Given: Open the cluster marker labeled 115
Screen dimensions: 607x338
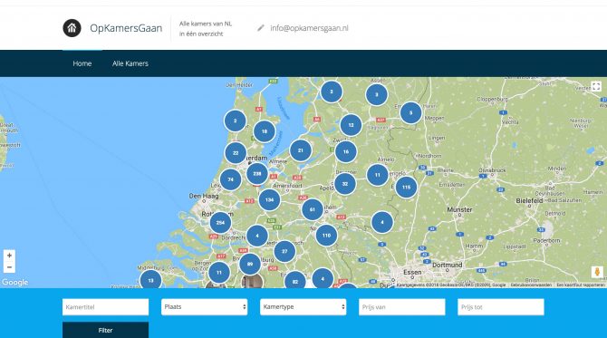Looking at the screenshot, I should click(406, 187).
